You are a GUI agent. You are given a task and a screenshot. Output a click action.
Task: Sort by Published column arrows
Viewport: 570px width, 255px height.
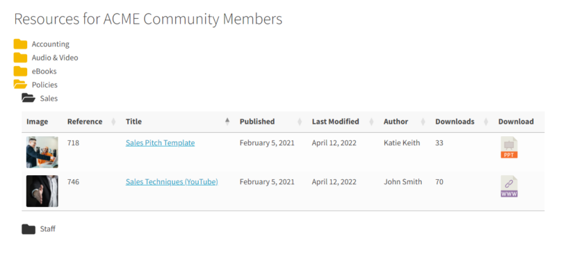pos(300,122)
